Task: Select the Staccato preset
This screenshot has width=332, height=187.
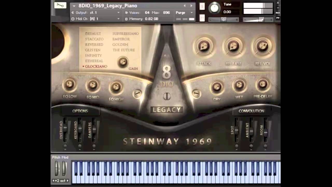Action: click(94, 39)
